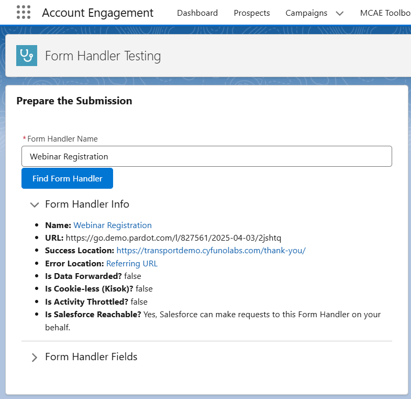Screen dimensions: 411x399
Task: Click the Is Salesforce Reachable answer text
Action: click(x=213, y=321)
